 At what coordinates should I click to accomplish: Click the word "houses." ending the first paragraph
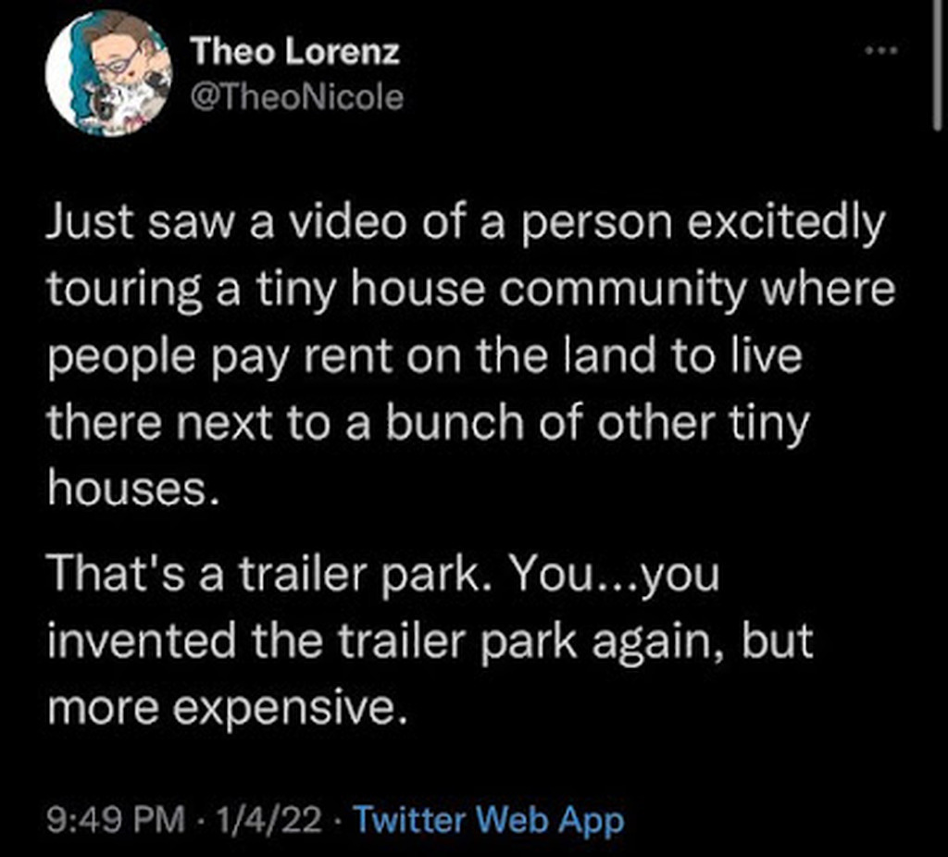pos(131,487)
